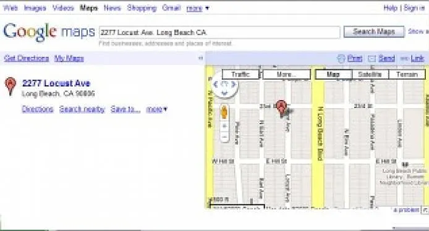Viewport: 429px width, 231px height.
Task: Open the My Maps link
Action: (69, 58)
